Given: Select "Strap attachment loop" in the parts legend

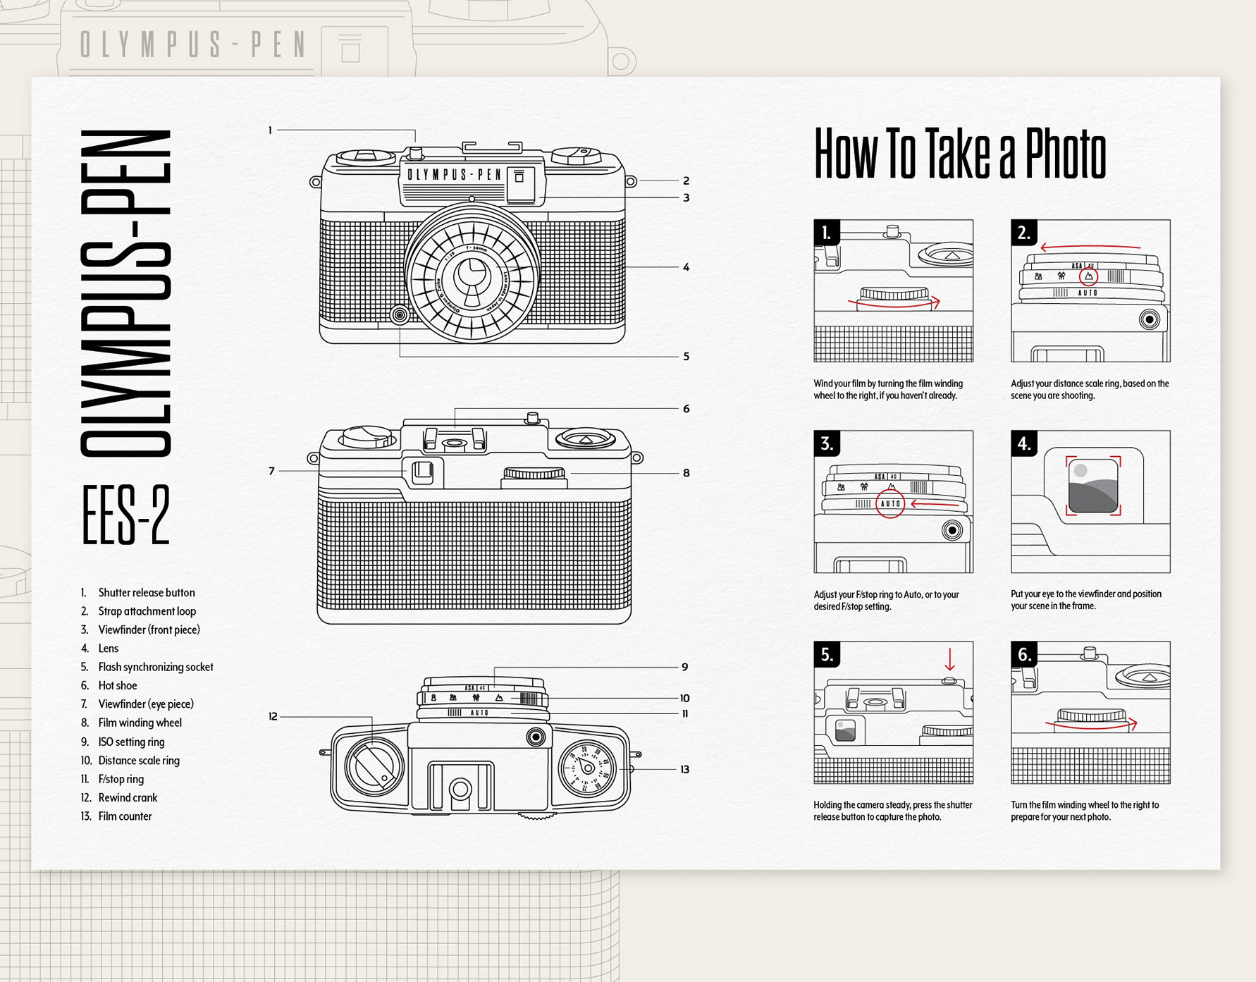Looking at the screenshot, I should (147, 611).
